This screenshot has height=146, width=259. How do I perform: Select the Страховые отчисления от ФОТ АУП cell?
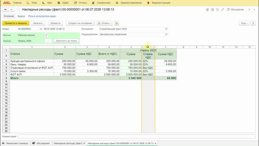coord(32,68)
